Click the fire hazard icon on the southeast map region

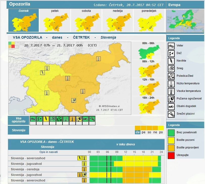tap(74, 100)
